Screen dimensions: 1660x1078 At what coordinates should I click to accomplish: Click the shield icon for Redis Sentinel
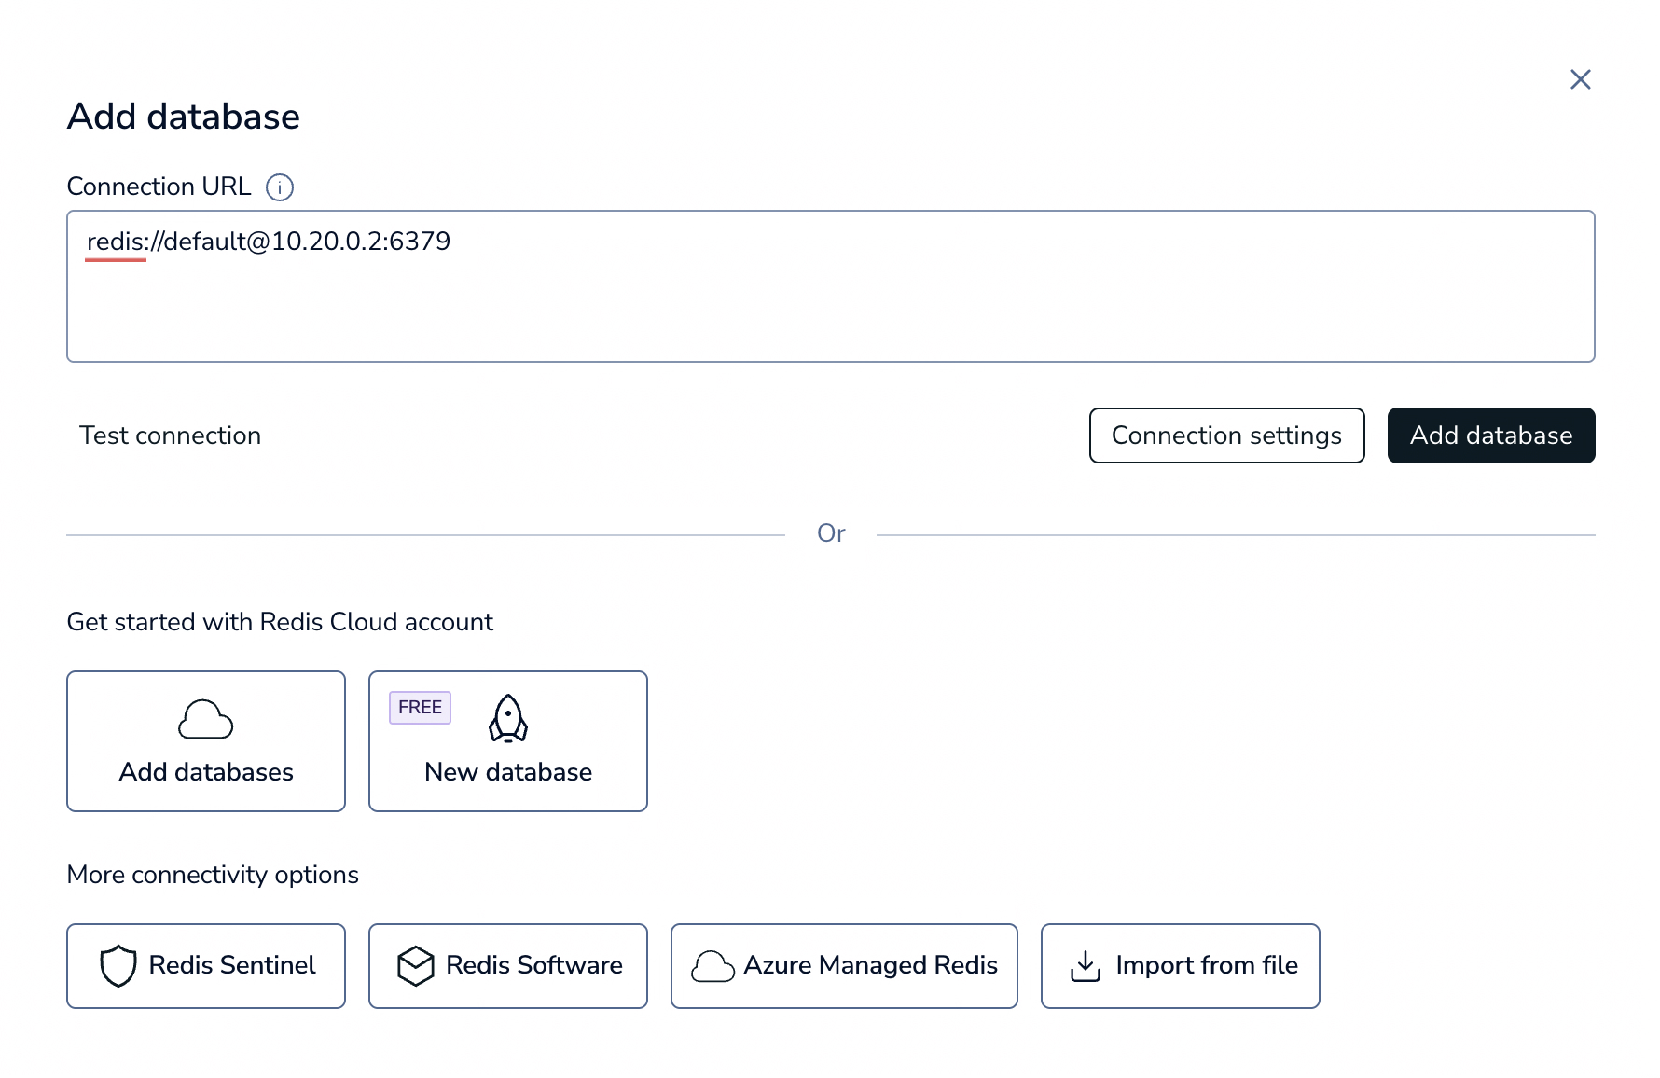[118, 966]
